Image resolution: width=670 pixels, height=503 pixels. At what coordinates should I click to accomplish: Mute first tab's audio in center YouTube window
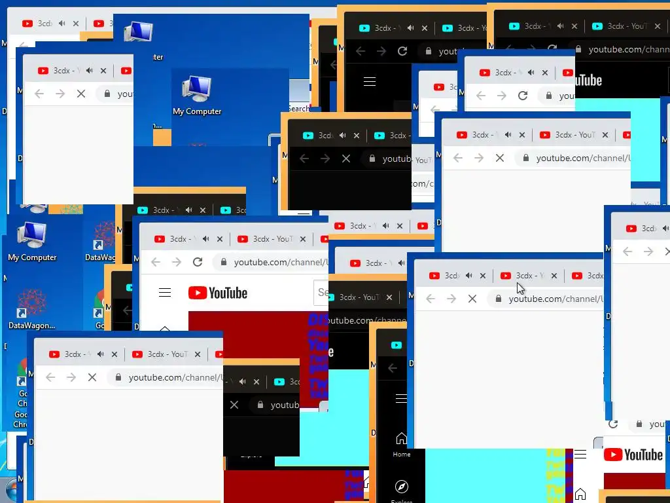click(x=206, y=238)
